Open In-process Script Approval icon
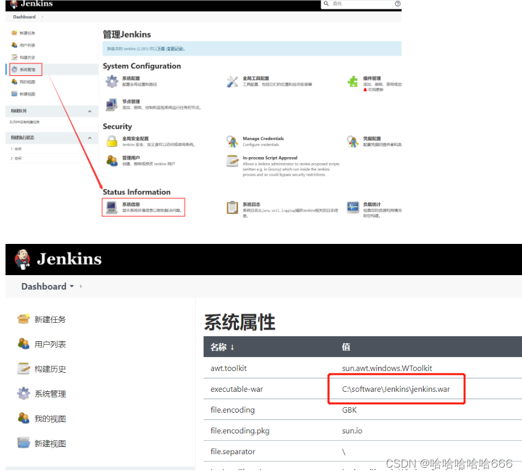Screen dimensions: 522x475 click(232, 161)
